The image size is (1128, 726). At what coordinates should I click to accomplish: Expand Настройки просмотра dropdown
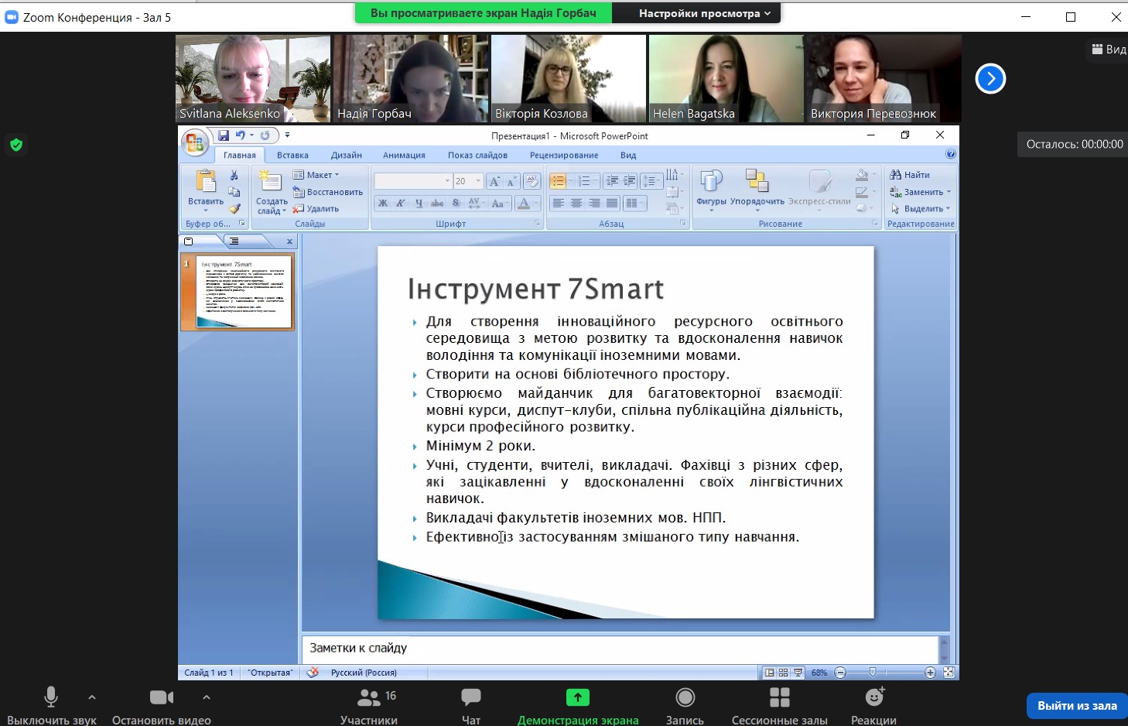click(704, 13)
